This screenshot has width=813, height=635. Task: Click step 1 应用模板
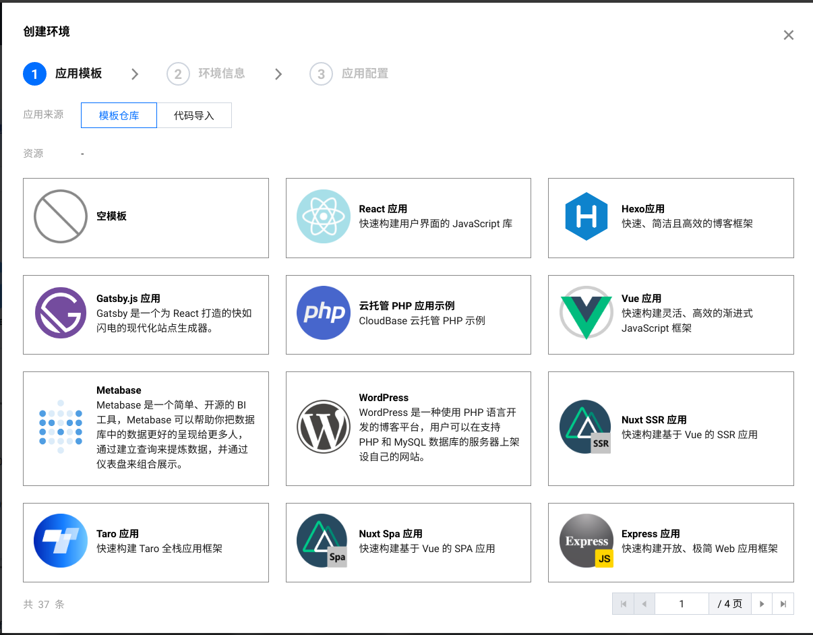(x=63, y=73)
